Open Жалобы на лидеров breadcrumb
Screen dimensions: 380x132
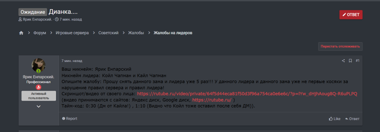coord(173,33)
